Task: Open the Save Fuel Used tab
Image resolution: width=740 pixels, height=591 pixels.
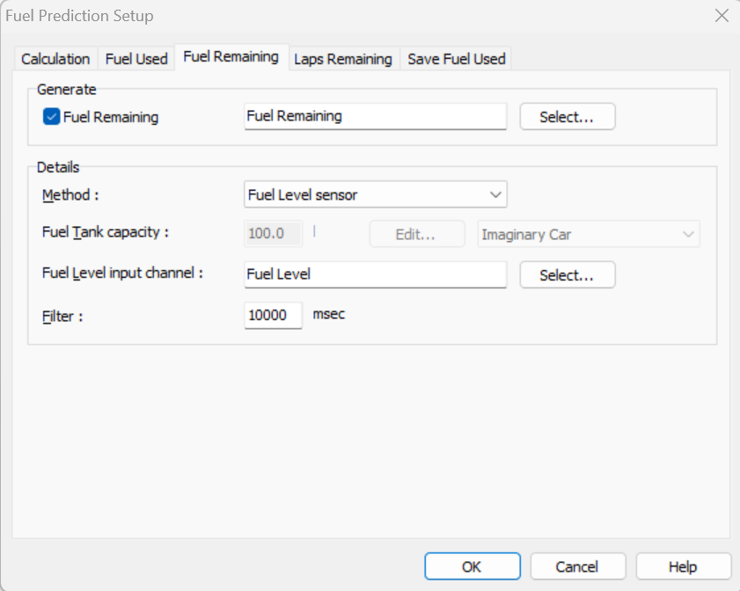Action: [x=456, y=59]
